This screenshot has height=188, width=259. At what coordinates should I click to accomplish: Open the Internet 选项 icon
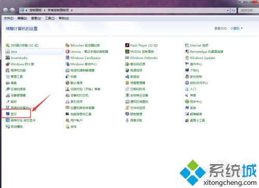coord(187,45)
